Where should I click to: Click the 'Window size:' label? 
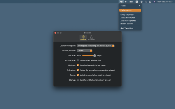click(70, 60)
